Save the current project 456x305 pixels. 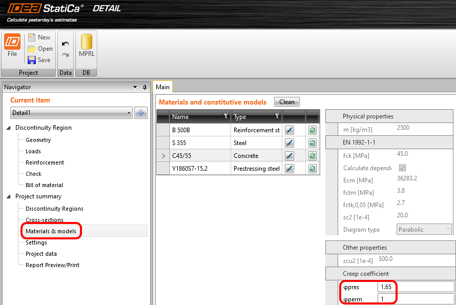click(x=39, y=60)
